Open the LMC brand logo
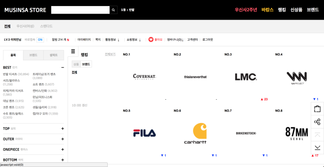The image size is (324, 167). coord(246,77)
